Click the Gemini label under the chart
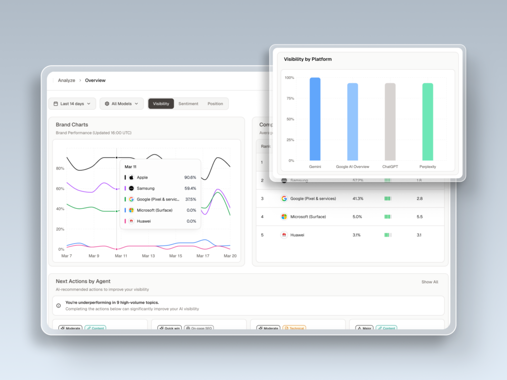The image size is (507, 380). click(315, 167)
